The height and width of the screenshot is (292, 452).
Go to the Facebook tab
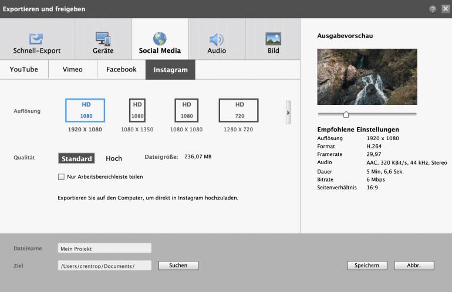pos(121,69)
